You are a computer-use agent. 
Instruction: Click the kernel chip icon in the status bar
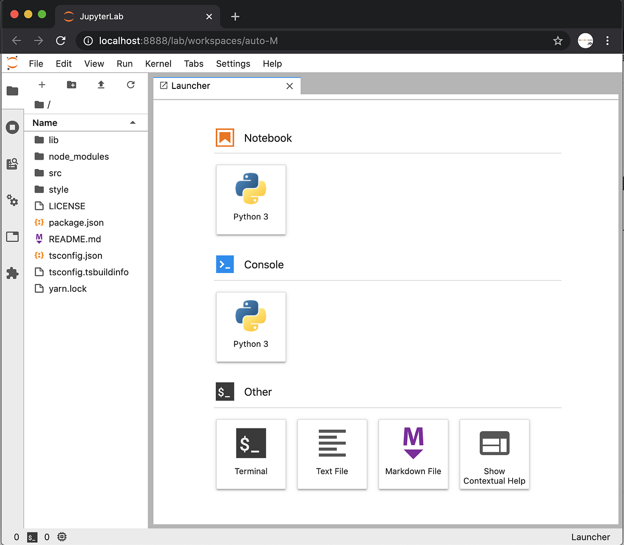pyautogui.click(x=62, y=537)
